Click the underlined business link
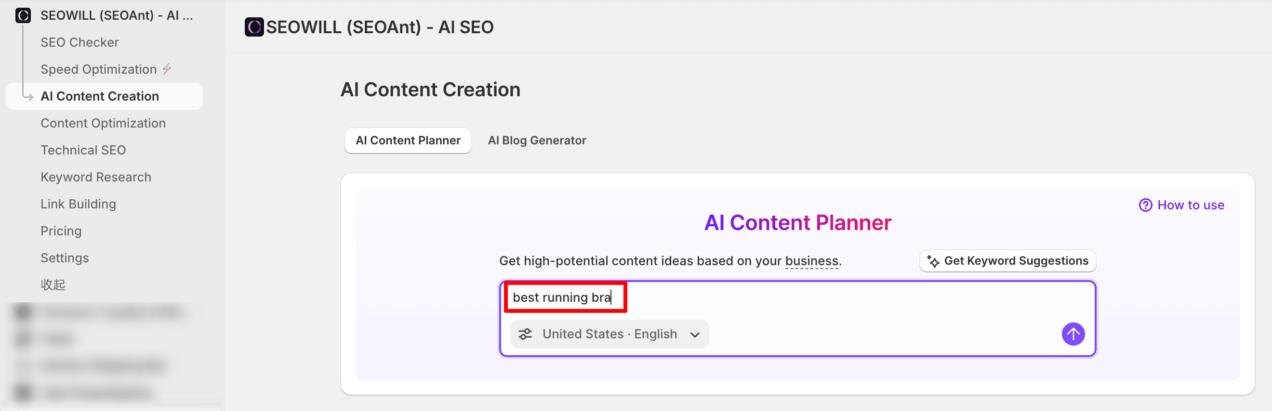The width and height of the screenshot is (1272, 411). (811, 261)
